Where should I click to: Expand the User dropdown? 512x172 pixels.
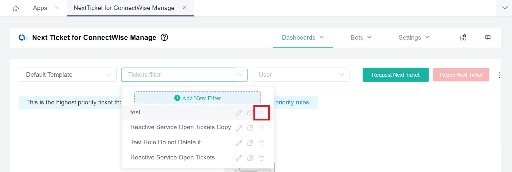pos(300,75)
